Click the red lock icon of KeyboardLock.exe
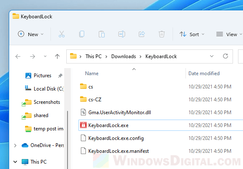The image size is (243, 169). [x=83, y=125]
